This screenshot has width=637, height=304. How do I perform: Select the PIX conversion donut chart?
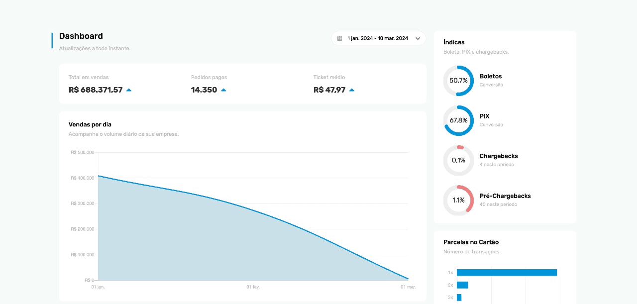tap(458, 120)
